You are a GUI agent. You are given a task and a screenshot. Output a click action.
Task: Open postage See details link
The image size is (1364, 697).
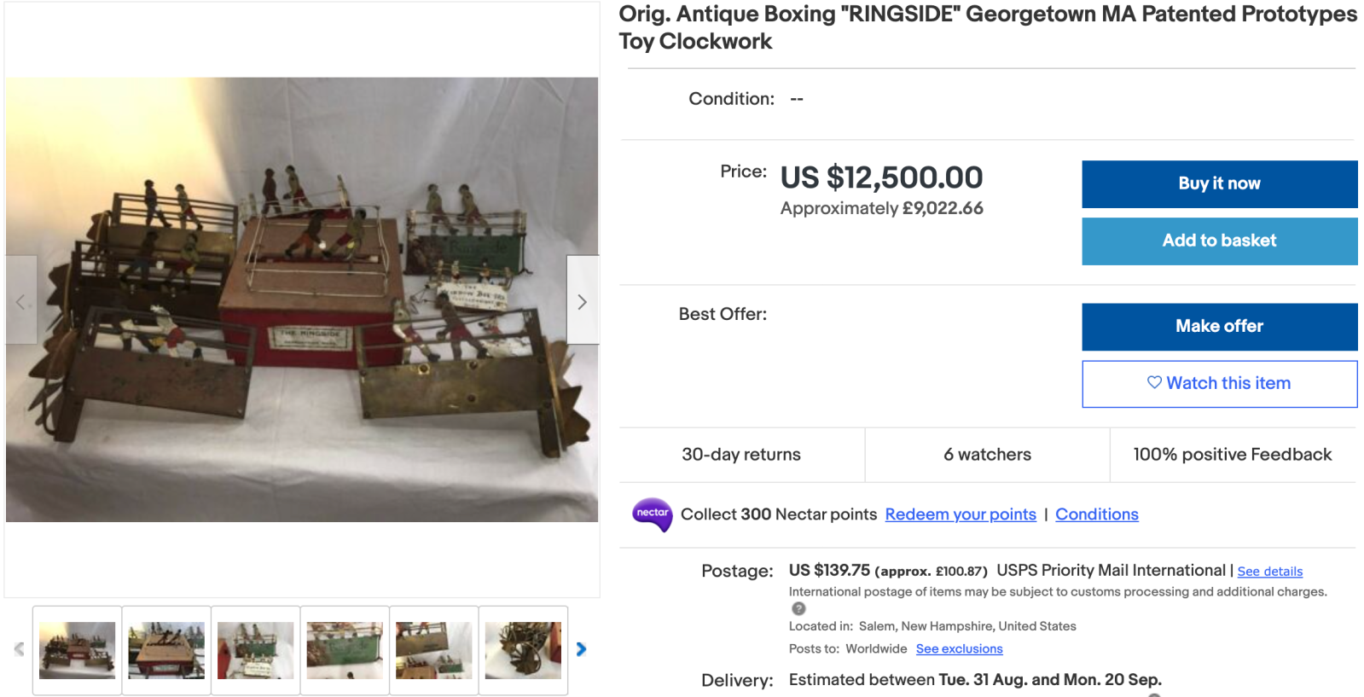click(x=1270, y=572)
